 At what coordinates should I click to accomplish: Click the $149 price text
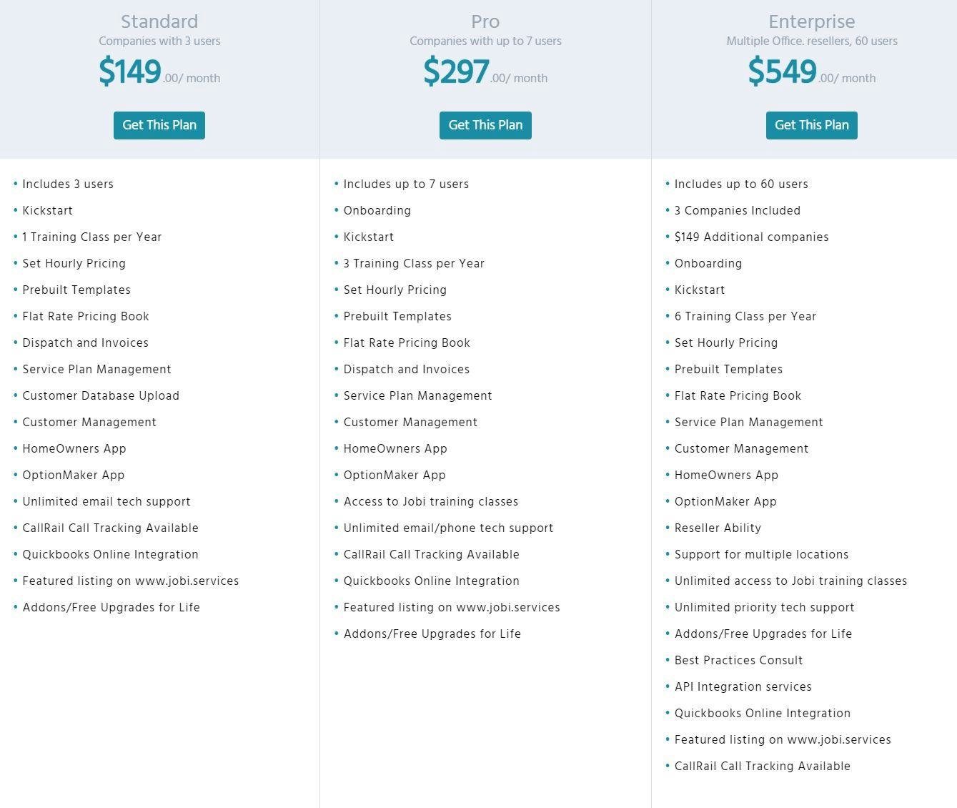click(130, 72)
